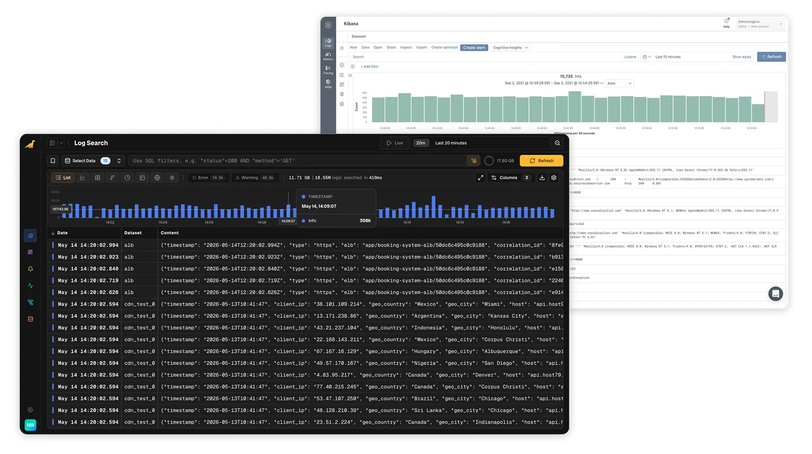The height and width of the screenshot is (454, 812).
Task: Open orange database icon in dark sidebar
Action: (x=30, y=319)
